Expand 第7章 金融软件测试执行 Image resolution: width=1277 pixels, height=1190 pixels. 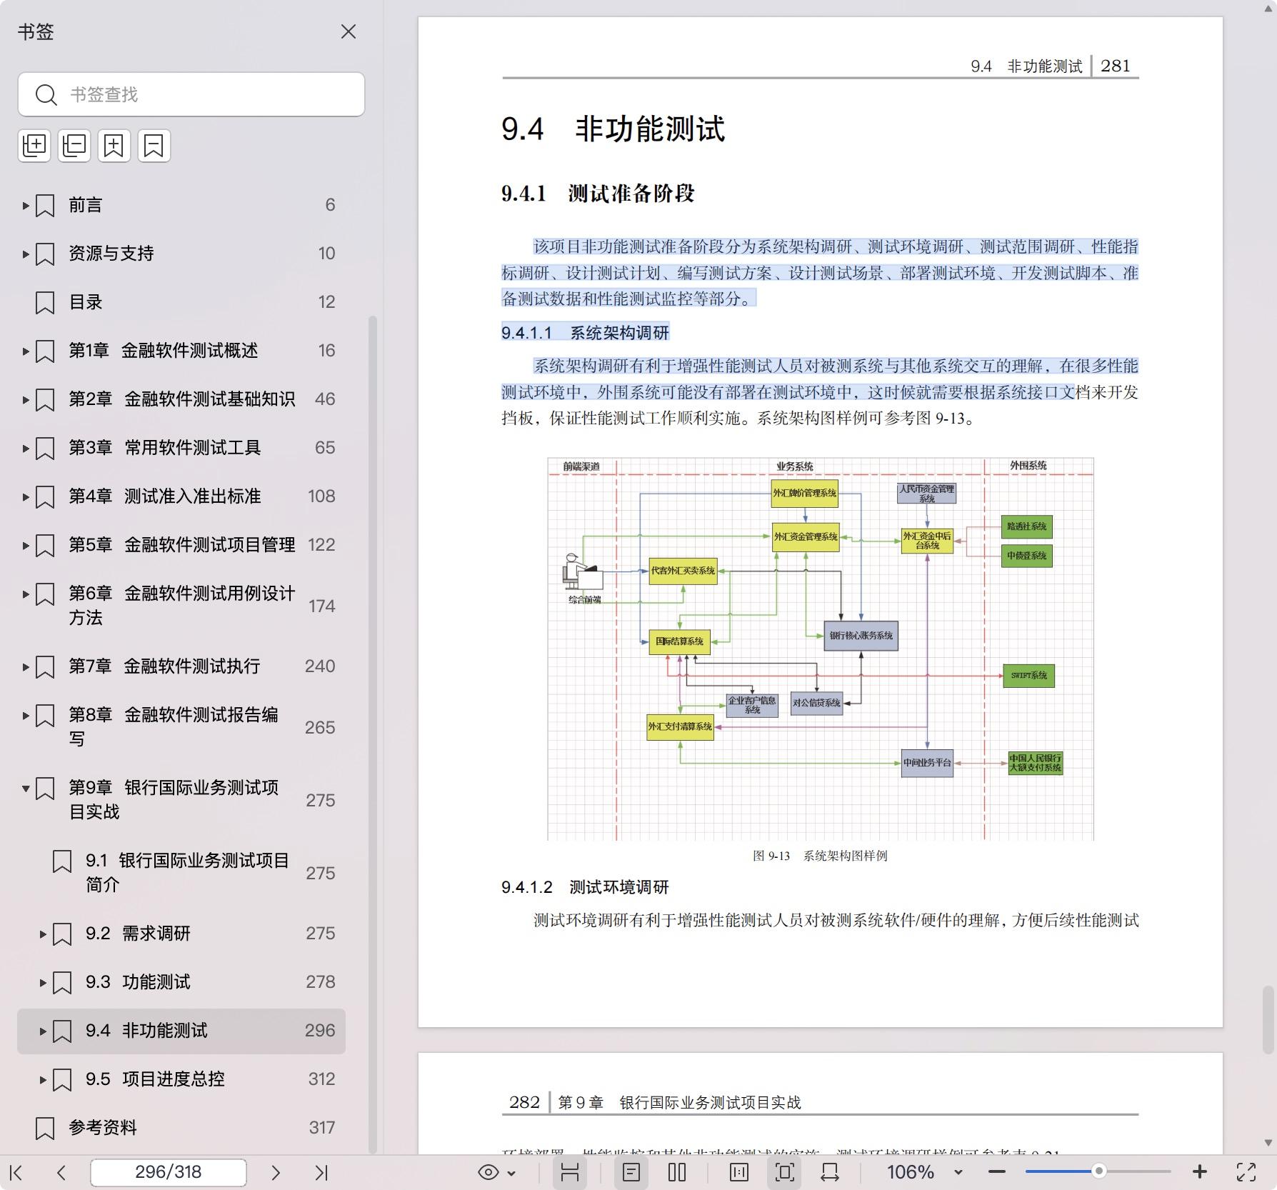(x=26, y=667)
